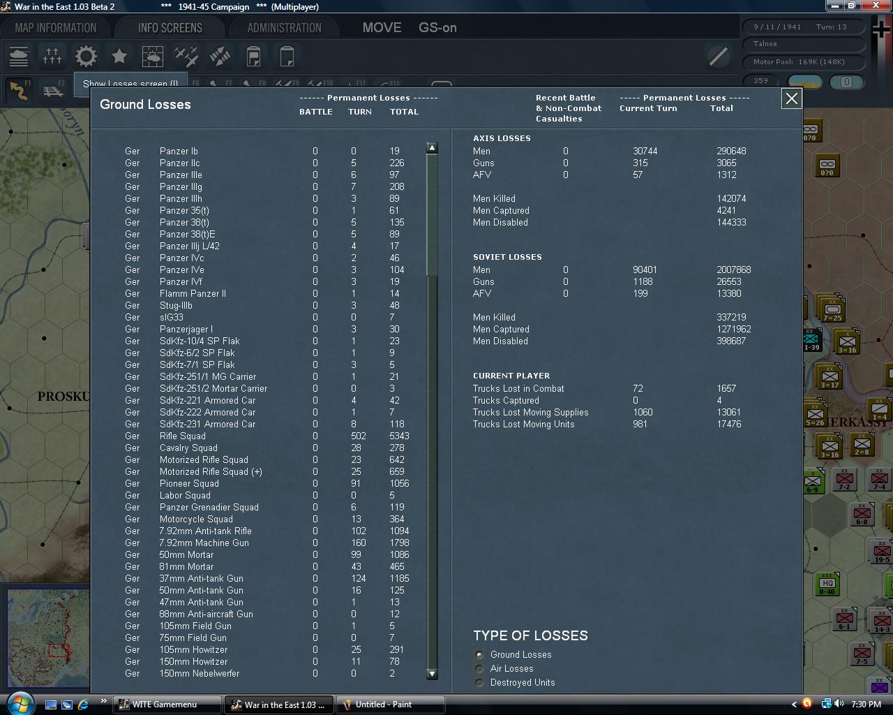Click the losses screen crosses icon
This screenshot has width=893, height=715.
click(x=52, y=56)
